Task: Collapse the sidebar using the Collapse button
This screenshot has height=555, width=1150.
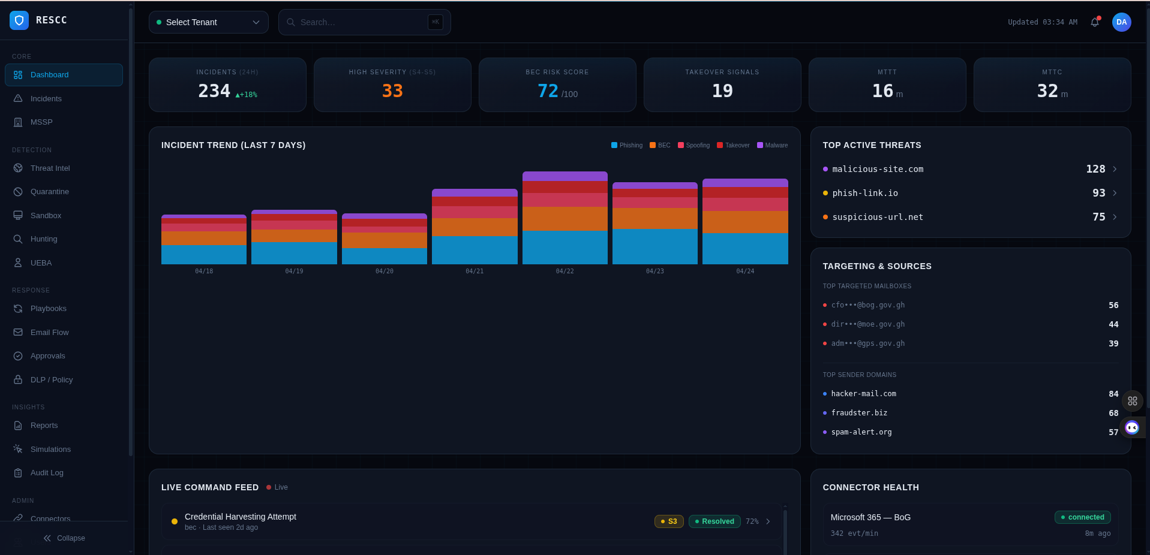Action: pos(64,538)
